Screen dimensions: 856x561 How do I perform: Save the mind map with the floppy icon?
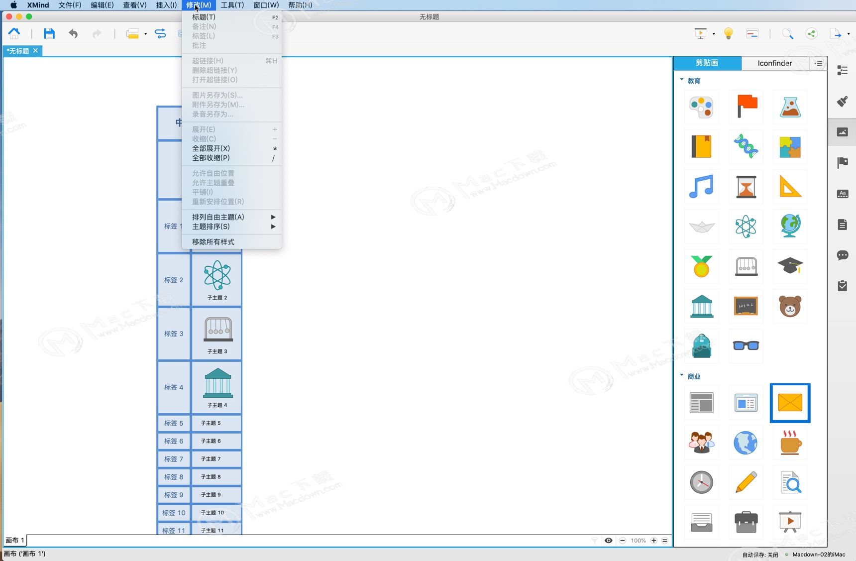49,33
